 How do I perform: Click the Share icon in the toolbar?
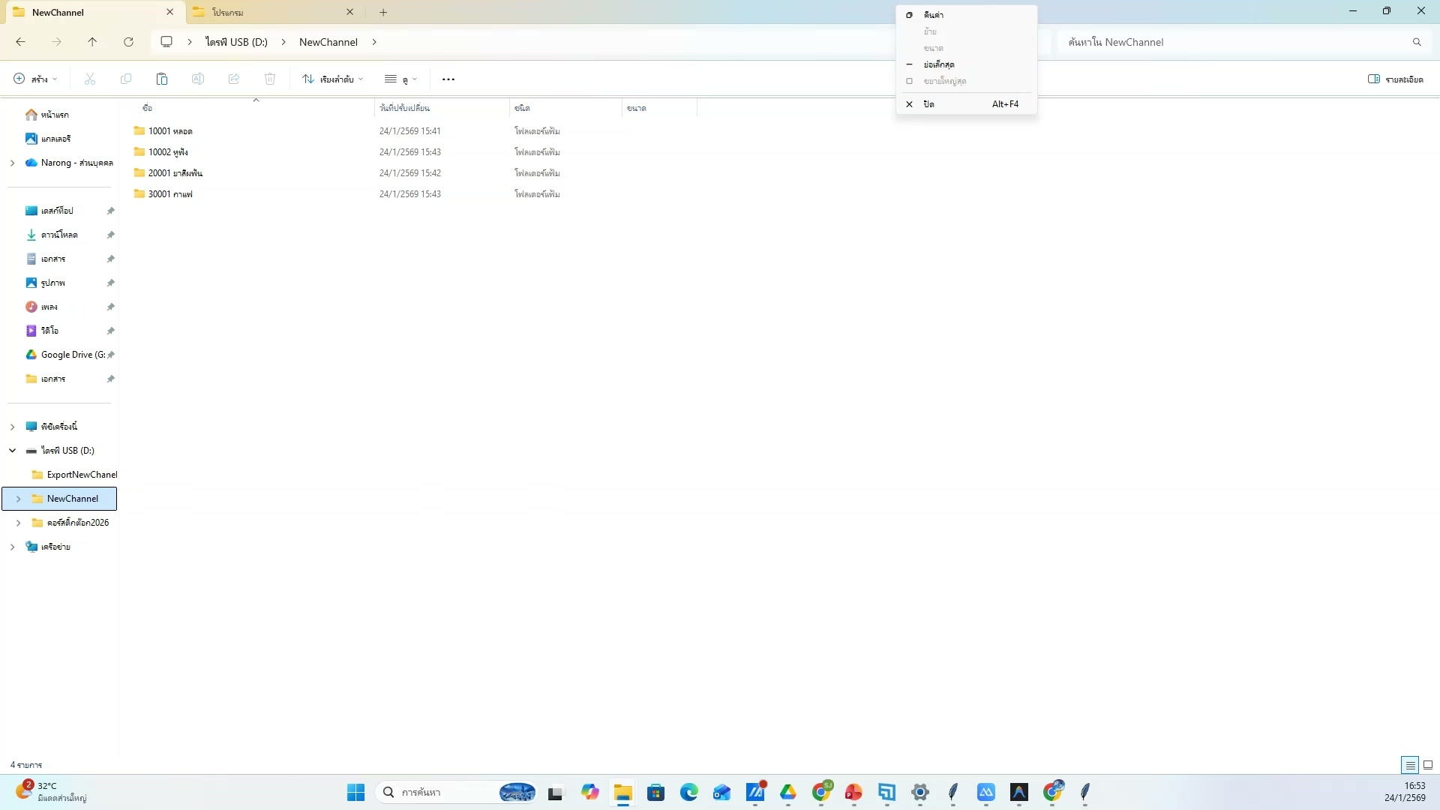pos(233,79)
